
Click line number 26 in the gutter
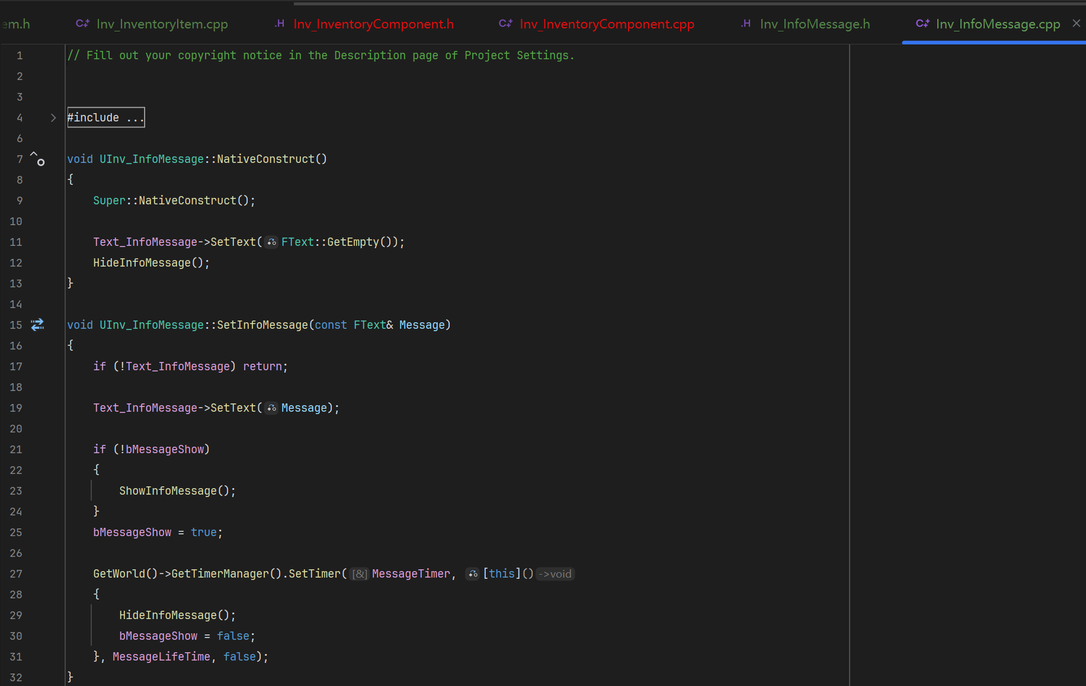16,553
